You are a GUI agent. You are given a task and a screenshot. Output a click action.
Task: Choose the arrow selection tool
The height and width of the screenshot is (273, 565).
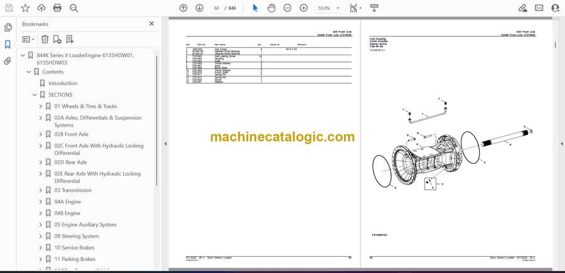click(x=255, y=8)
